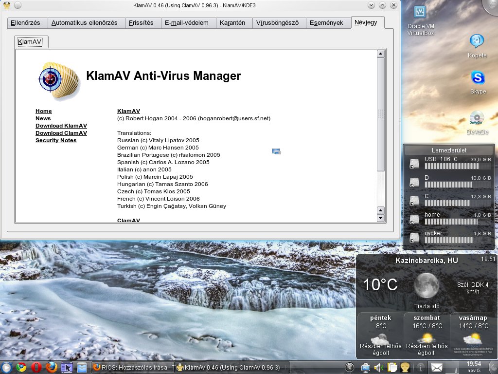Click the info tray icon
498x374 pixels.
(x=421, y=368)
